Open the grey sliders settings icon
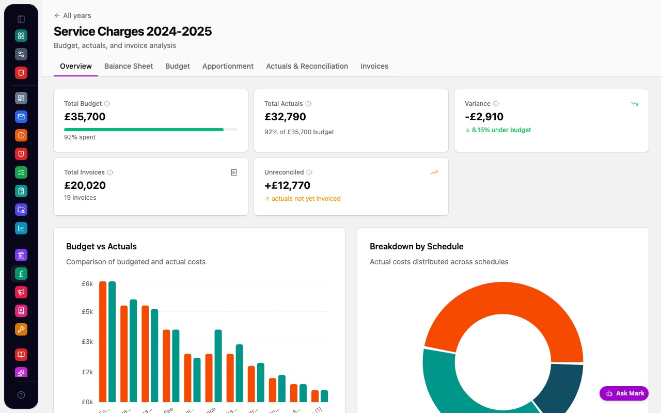 tap(21, 54)
